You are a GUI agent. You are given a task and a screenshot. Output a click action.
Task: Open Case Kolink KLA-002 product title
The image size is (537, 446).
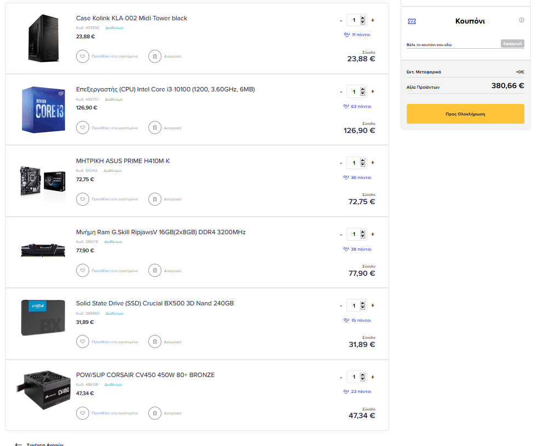pyautogui.click(x=131, y=18)
